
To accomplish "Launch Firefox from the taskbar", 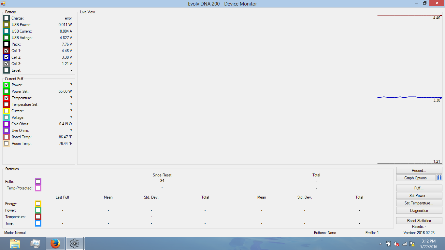I will pos(55,243).
